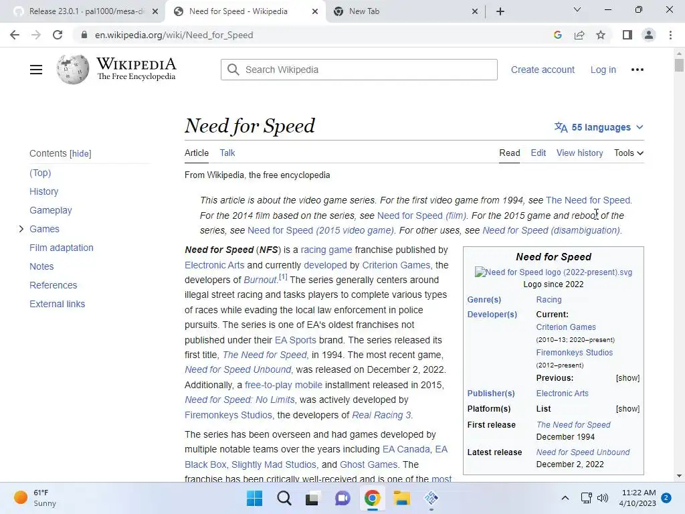
Task: Open Need for Speed (film) link
Action: [x=421, y=216]
